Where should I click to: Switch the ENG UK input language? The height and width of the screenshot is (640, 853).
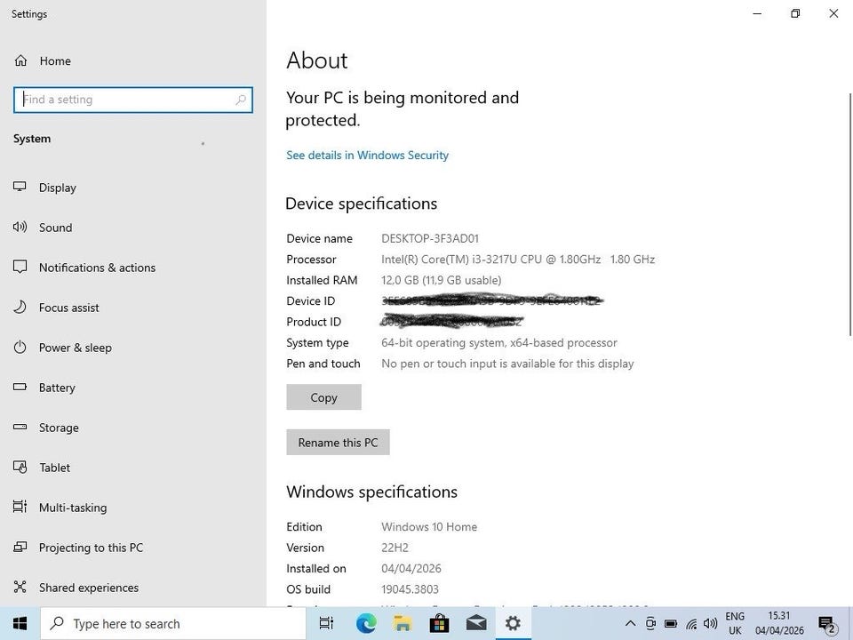[735, 624]
